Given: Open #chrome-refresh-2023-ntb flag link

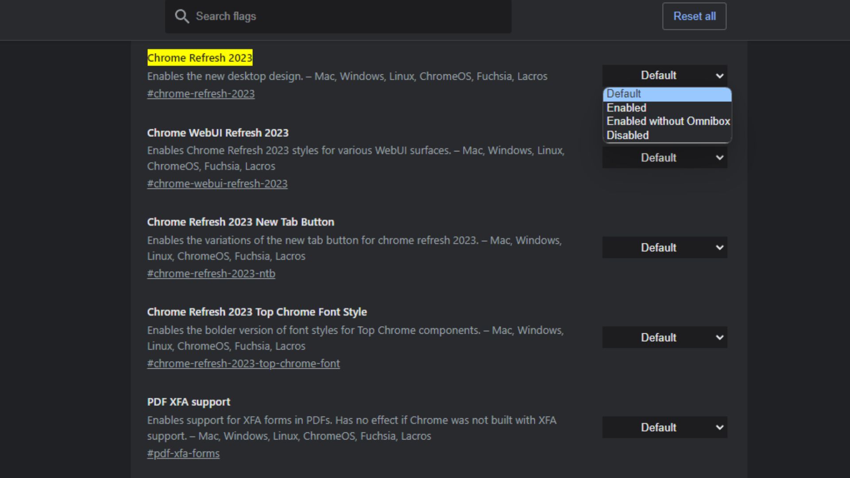Looking at the screenshot, I should [211, 273].
